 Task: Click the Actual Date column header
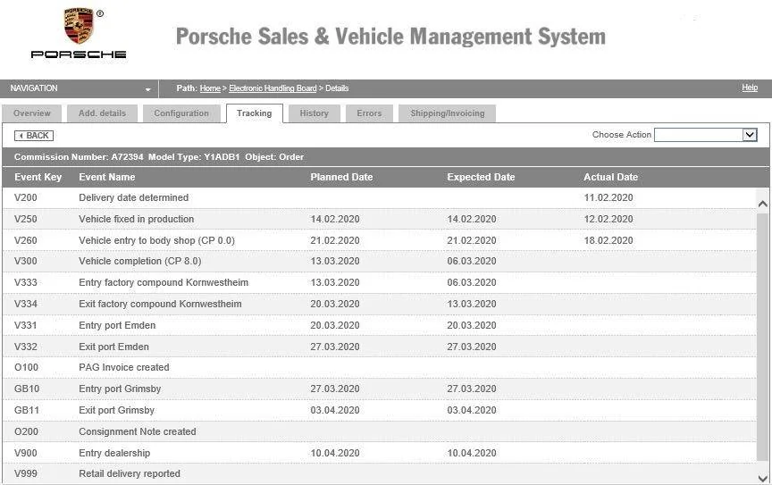[610, 177]
